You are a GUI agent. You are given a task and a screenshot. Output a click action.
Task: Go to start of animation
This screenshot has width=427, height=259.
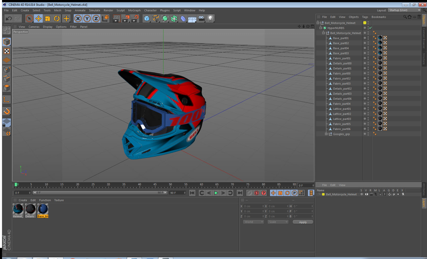pos(192,193)
